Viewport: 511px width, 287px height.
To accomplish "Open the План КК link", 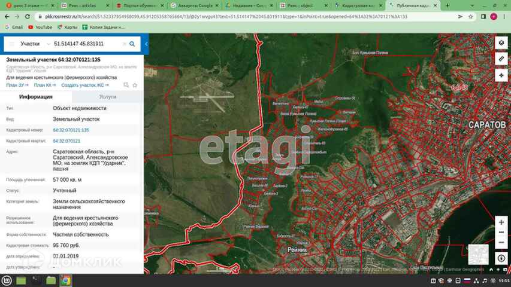I will [x=45, y=85].
